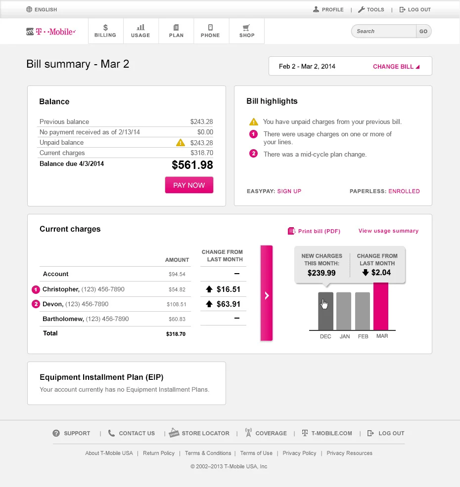The image size is (460, 487).
Task: Click the Print bill (PDF) printer icon
Action: tap(290, 231)
